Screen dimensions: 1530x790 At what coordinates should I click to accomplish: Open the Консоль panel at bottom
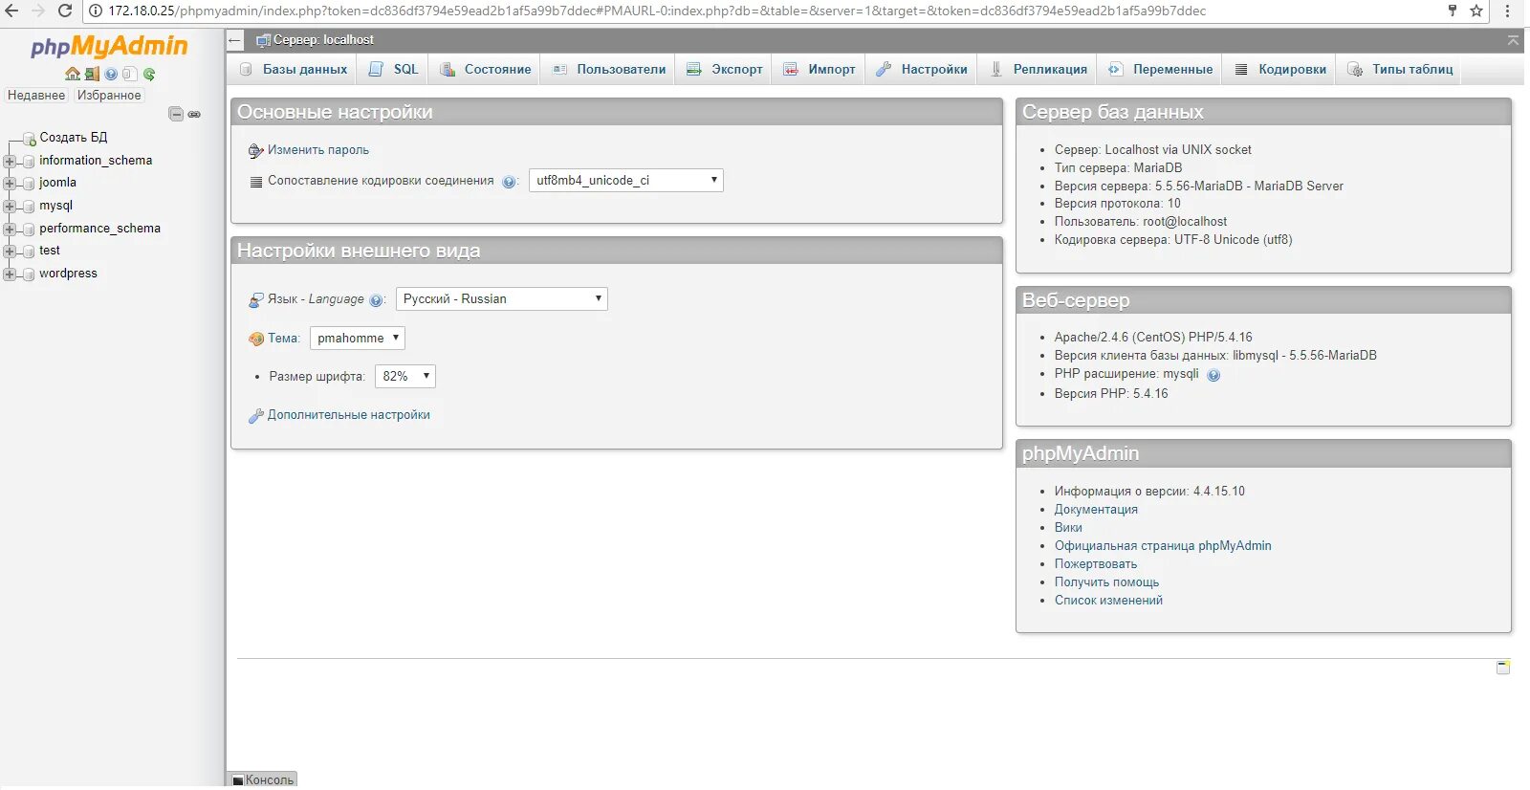point(263,779)
